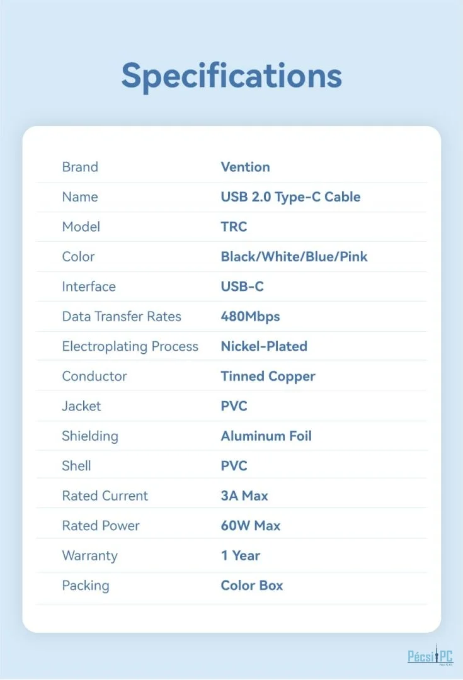Image resolution: width=463 pixels, height=680 pixels.
Task: Select the USB-C interface value
Action: tap(242, 286)
